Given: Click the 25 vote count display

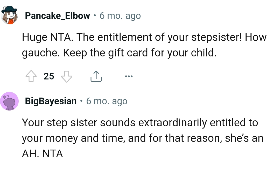Looking at the screenshot, I should pos(48,76).
